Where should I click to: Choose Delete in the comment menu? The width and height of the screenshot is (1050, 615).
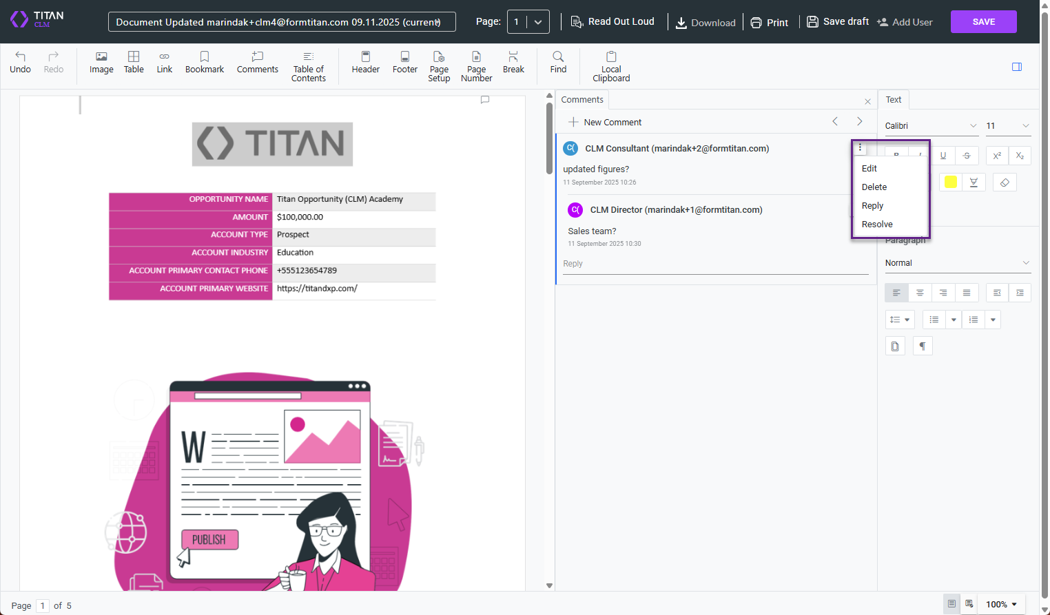tap(874, 187)
